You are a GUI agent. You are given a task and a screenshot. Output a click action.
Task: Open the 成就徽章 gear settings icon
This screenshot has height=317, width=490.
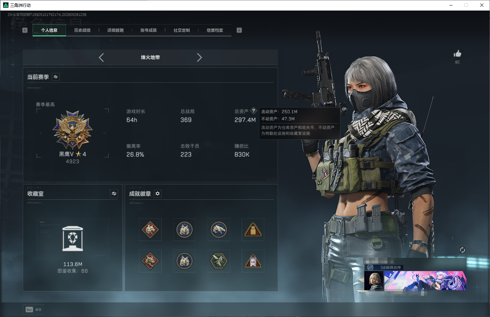158,194
